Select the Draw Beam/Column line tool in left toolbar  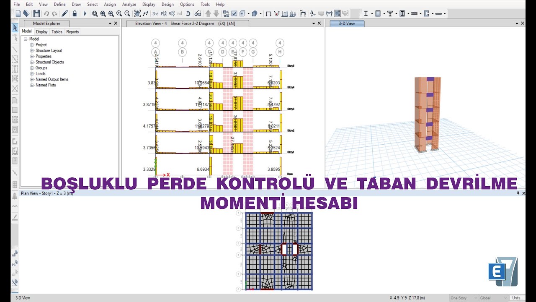pos(15,49)
